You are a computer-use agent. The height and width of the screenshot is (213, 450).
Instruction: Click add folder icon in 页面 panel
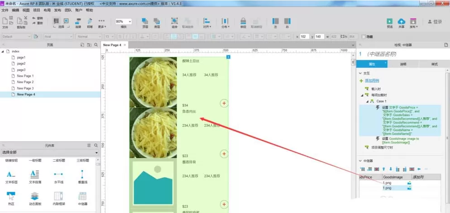(89, 45)
